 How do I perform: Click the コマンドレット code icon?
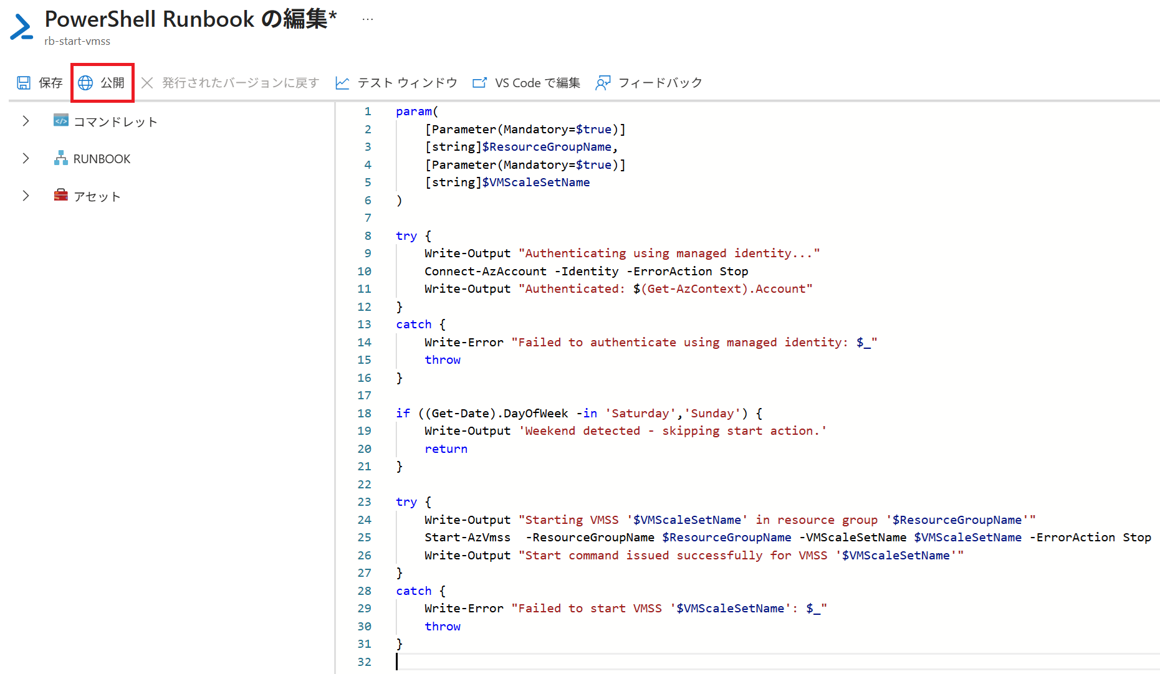pyautogui.click(x=61, y=120)
